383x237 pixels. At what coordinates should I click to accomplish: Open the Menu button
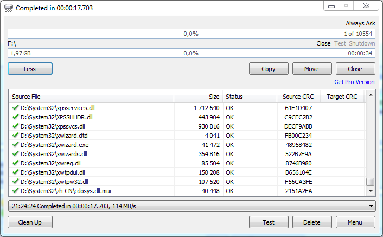[355, 222]
